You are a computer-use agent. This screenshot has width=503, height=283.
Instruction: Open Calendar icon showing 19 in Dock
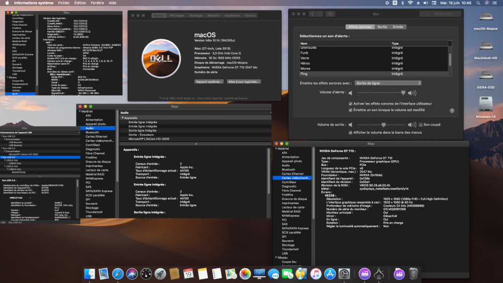[x=188, y=274]
